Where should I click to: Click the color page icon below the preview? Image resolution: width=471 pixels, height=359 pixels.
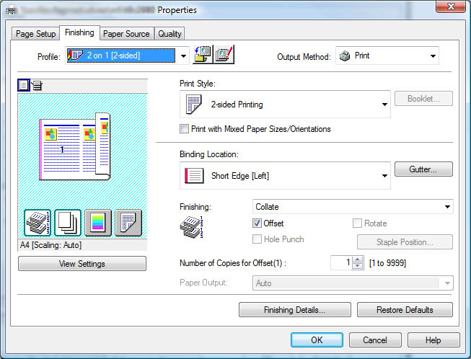98,223
